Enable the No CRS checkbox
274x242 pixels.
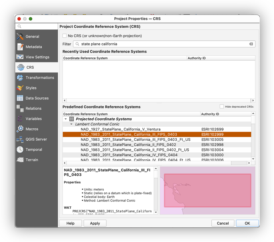pos(65,36)
